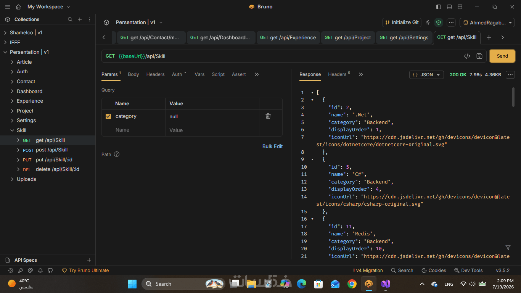Open the My Workspace dropdown
The image size is (521, 293).
pos(49,7)
